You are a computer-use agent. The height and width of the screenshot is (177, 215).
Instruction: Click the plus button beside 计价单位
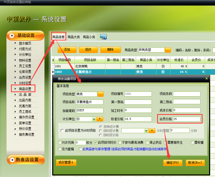pyautogui.click(x=100, y=119)
